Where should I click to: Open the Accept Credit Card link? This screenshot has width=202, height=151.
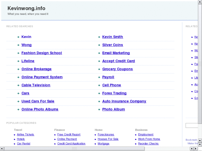pyautogui.click(x=118, y=61)
